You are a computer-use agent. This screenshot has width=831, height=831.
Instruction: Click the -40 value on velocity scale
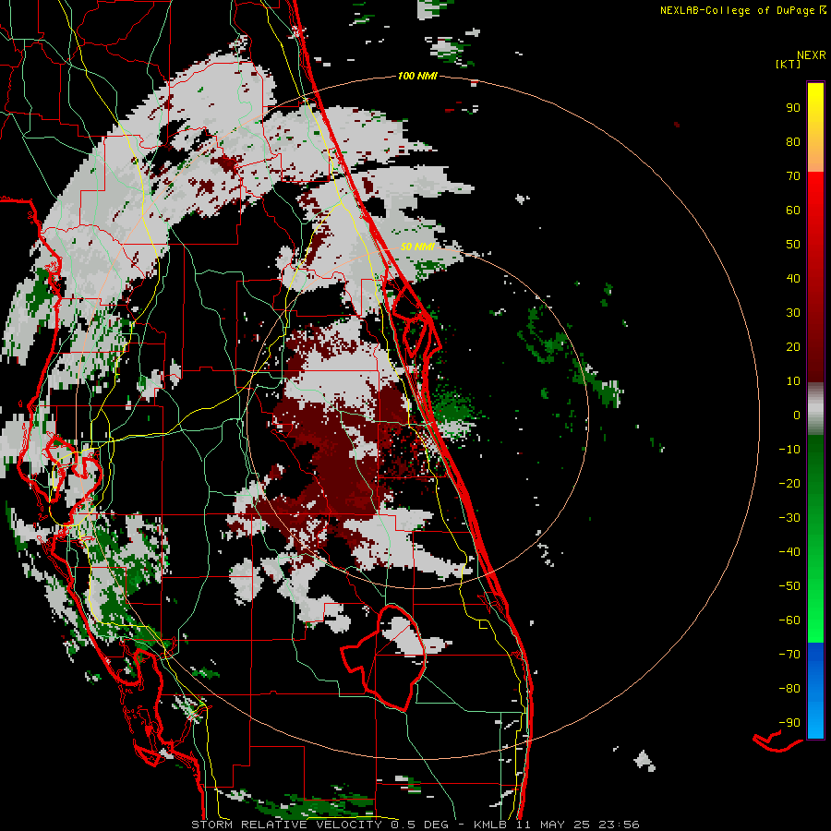(x=789, y=552)
